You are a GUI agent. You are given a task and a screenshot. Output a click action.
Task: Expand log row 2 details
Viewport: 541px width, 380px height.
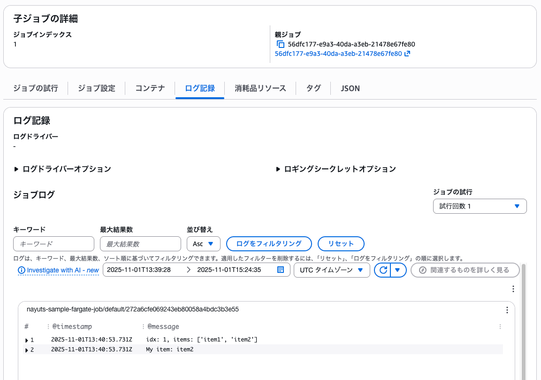coord(27,349)
